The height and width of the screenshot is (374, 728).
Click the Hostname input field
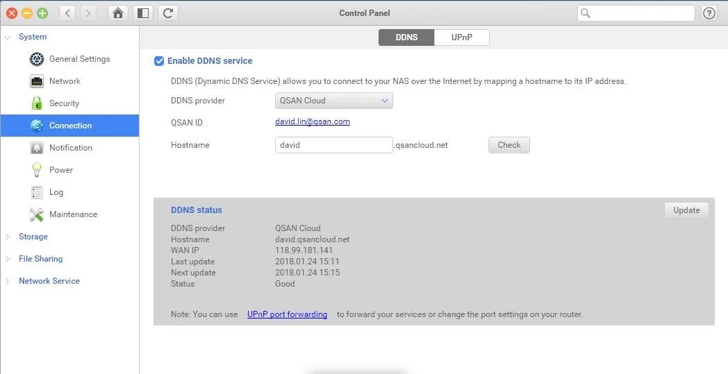[334, 145]
